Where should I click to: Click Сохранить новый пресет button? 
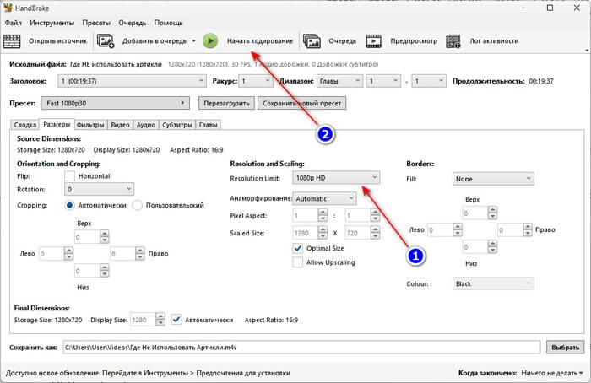click(x=302, y=103)
